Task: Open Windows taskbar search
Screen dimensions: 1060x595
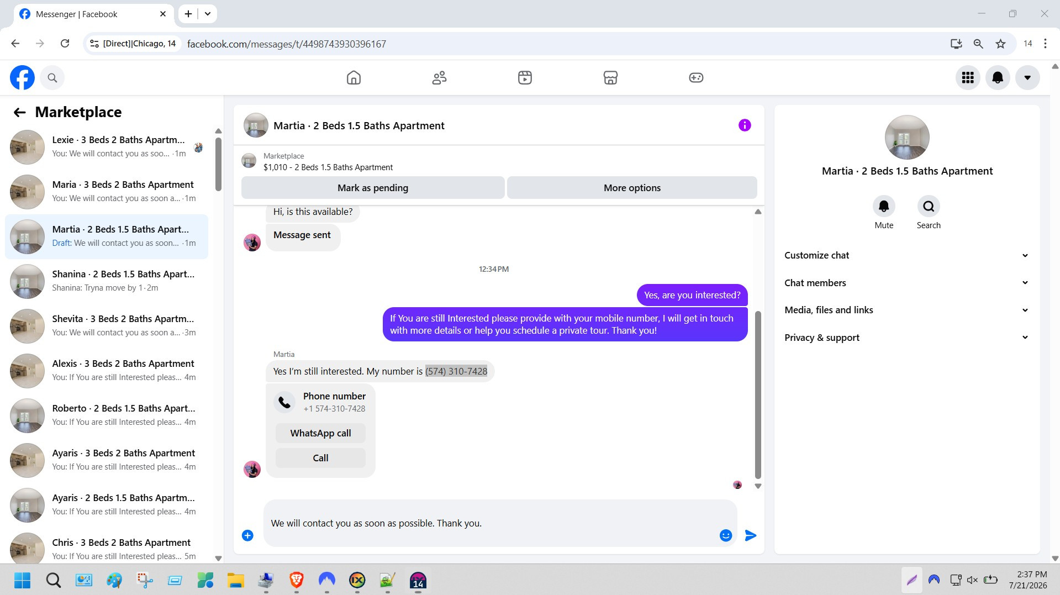Action: coord(54,580)
